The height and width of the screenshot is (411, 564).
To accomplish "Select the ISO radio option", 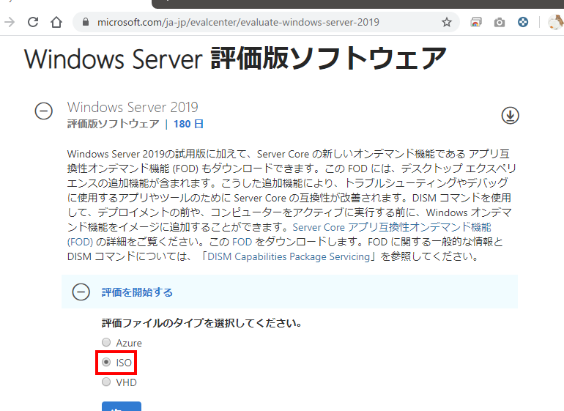I will [x=106, y=362].
